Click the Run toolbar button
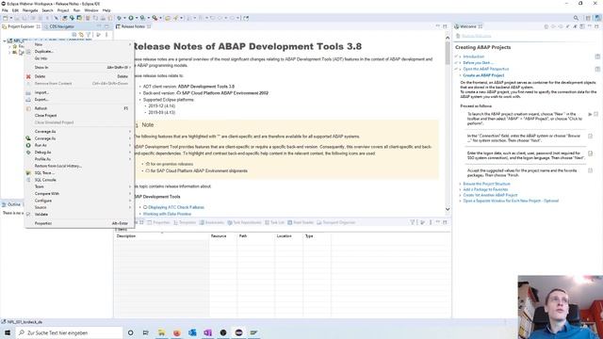Screen dimensions: 603x339 131,18
